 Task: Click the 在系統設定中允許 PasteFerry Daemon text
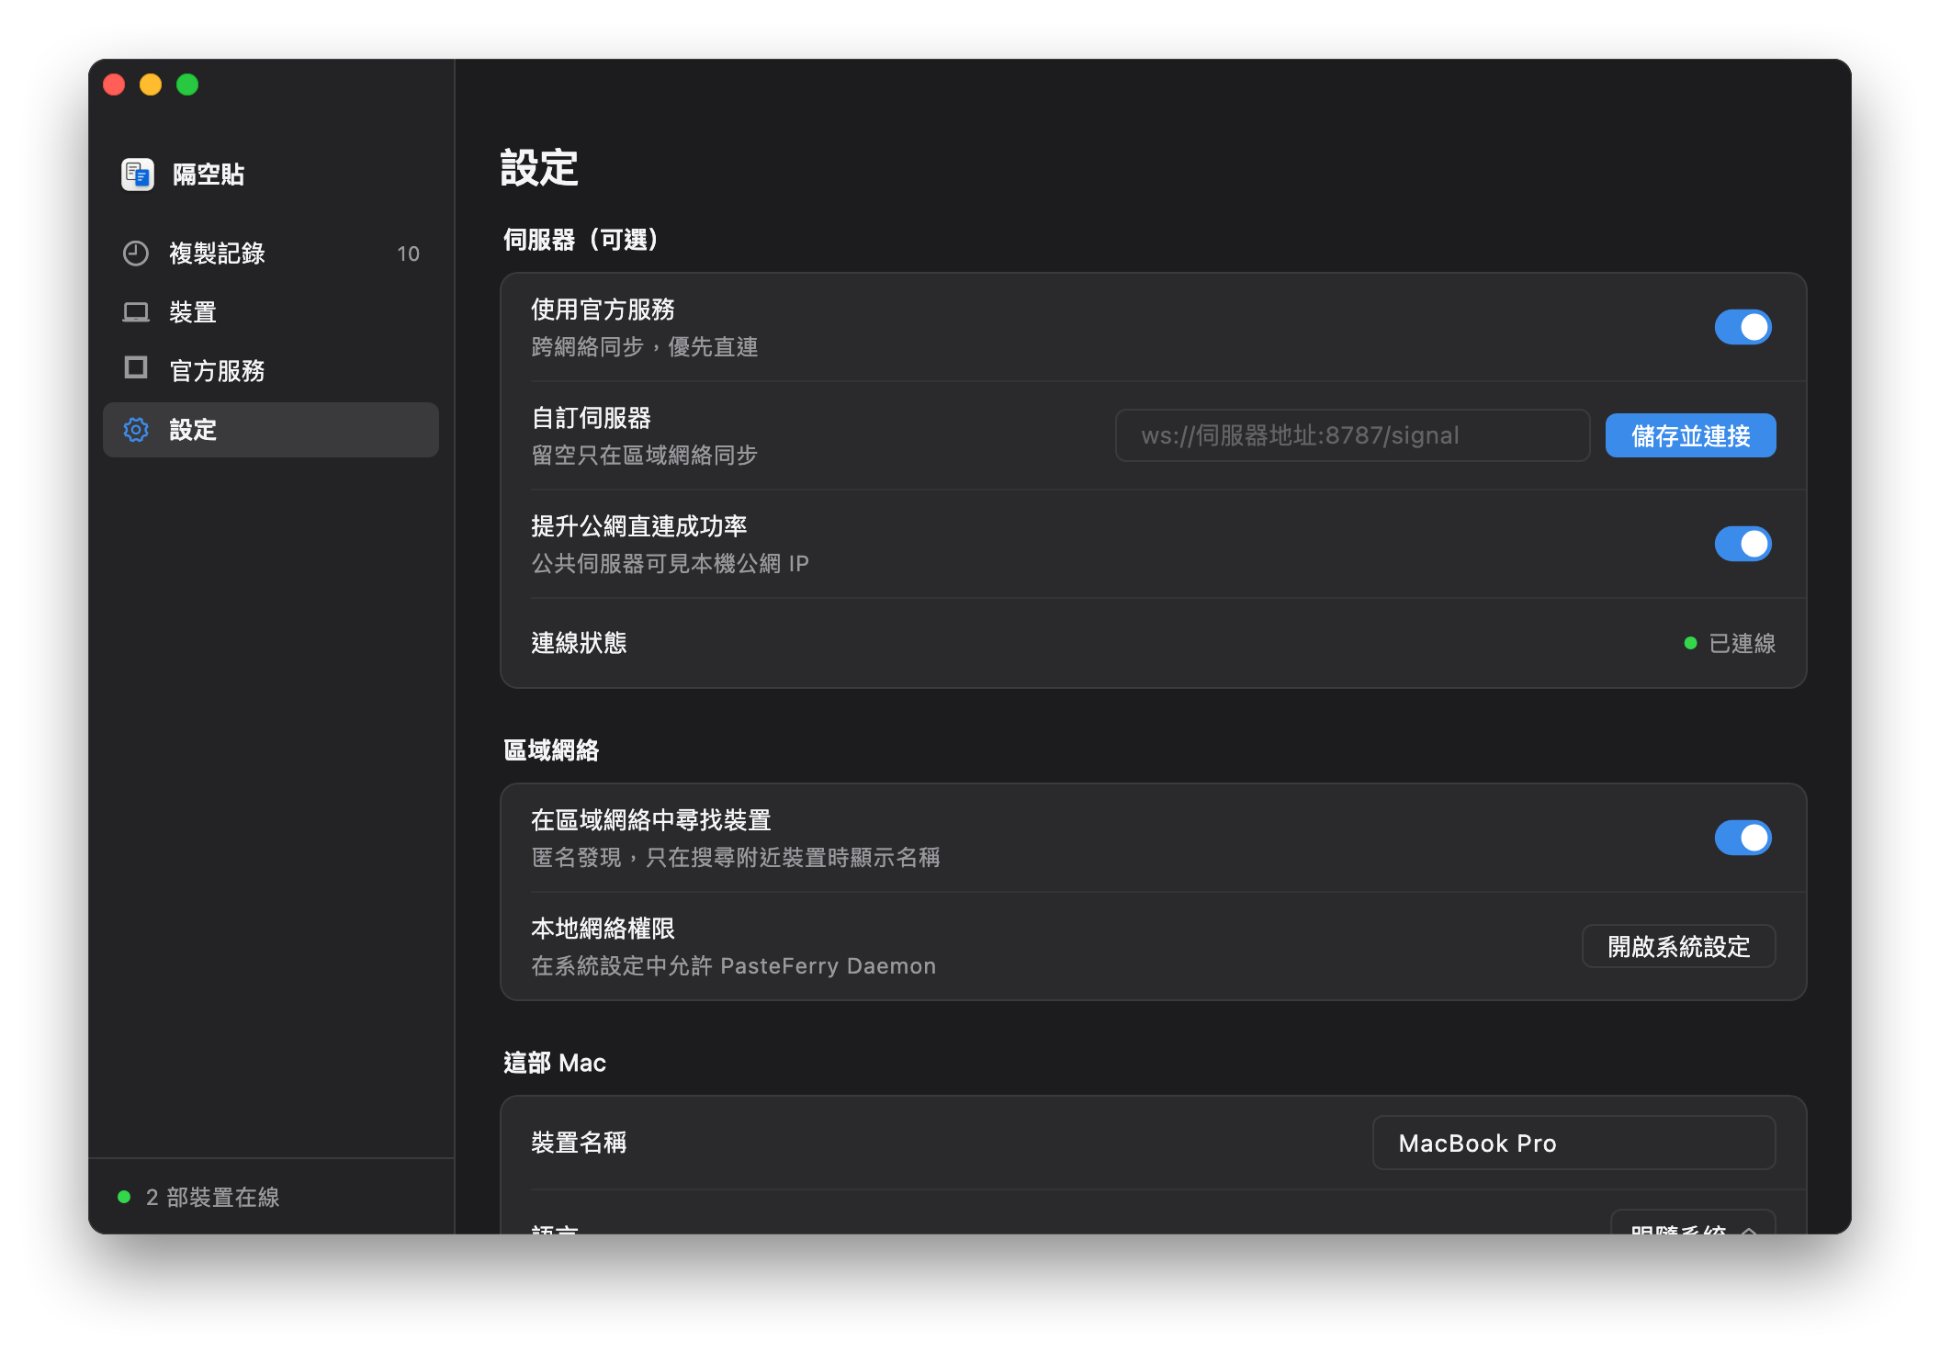coord(734,966)
